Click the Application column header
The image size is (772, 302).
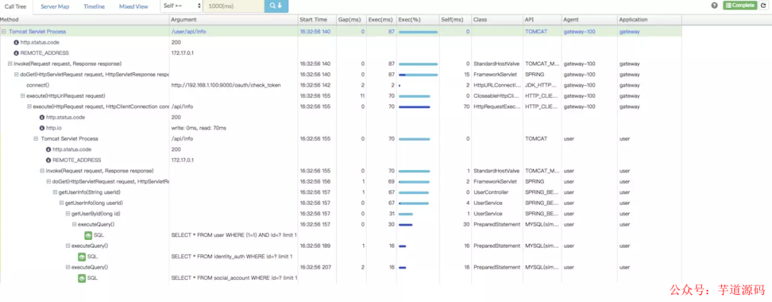pos(649,20)
